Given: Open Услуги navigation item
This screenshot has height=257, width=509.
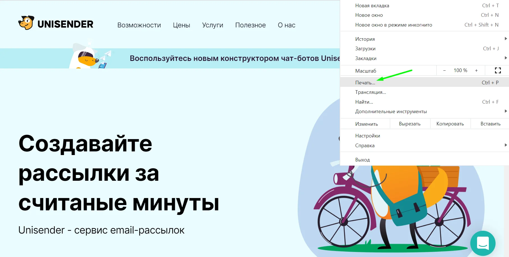Looking at the screenshot, I should pyautogui.click(x=212, y=25).
